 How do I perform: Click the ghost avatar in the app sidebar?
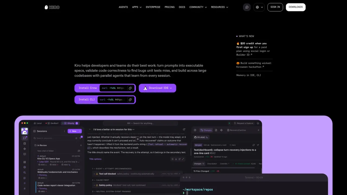(25, 131)
